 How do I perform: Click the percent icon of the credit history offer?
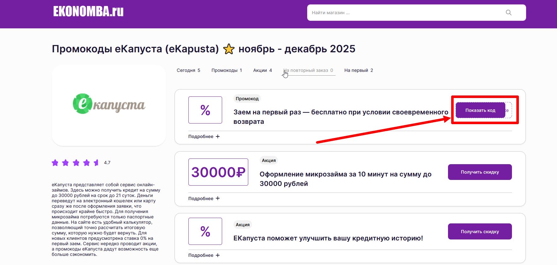pos(205,231)
